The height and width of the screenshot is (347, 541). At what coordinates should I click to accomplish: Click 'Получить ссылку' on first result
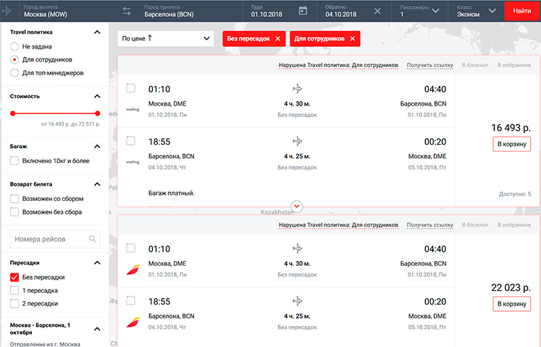pyautogui.click(x=429, y=66)
